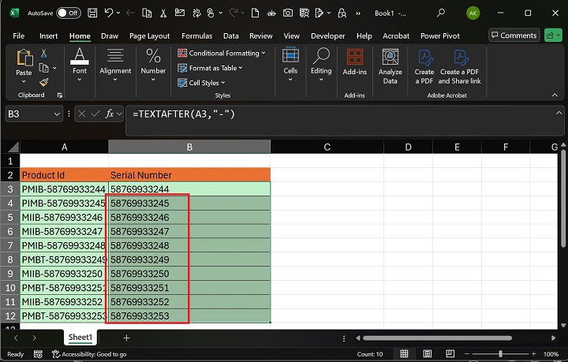Toggle the AutoSave switch

[x=69, y=13]
